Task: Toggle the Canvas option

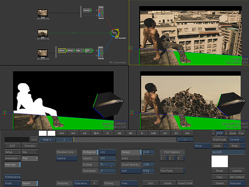Action: pos(131,152)
